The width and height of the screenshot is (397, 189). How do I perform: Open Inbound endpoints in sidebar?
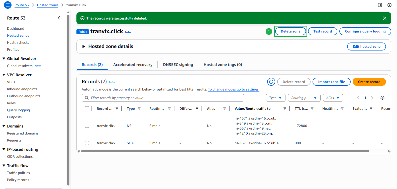22,89
